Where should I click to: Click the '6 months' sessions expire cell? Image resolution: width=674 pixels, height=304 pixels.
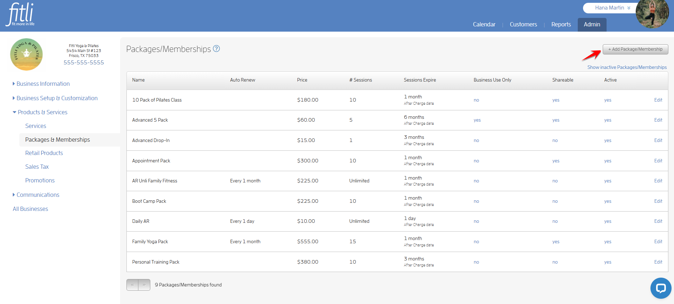(414, 117)
